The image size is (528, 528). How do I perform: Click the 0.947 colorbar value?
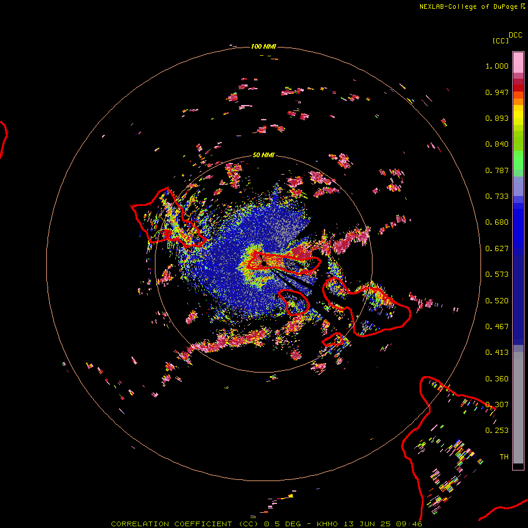[x=497, y=92]
